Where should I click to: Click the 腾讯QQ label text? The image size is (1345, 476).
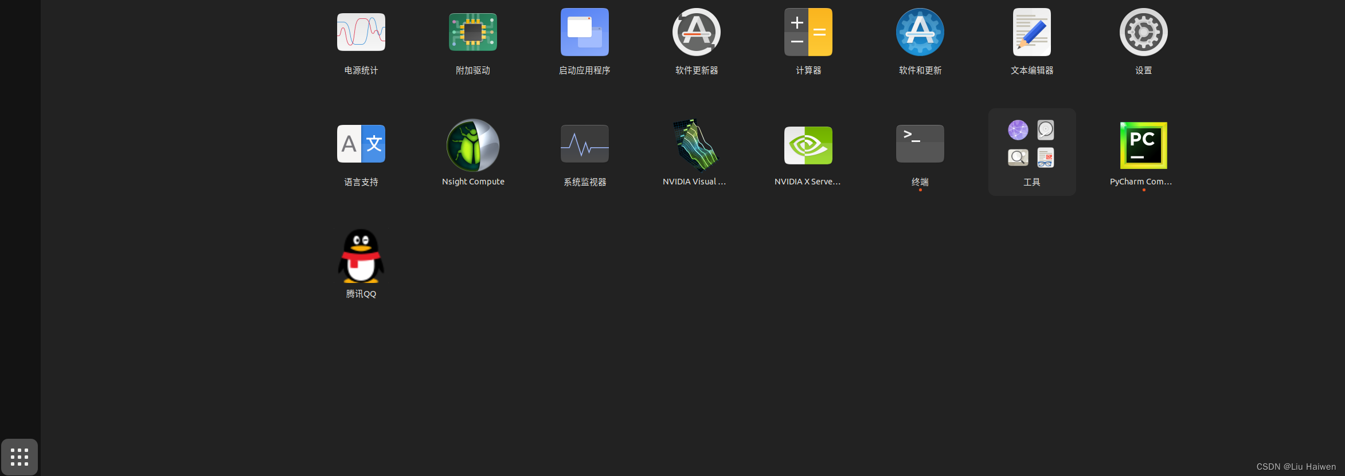tap(361, 294)
